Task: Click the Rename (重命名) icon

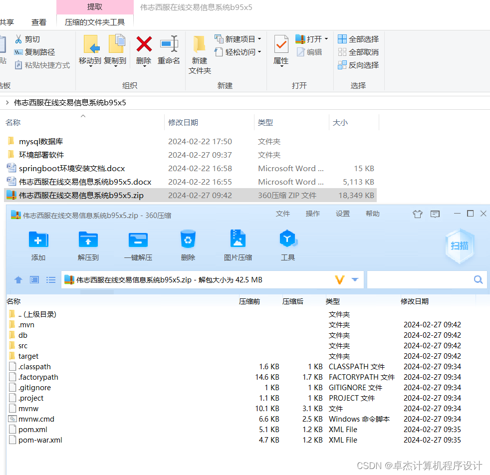Action: [169, 44]
